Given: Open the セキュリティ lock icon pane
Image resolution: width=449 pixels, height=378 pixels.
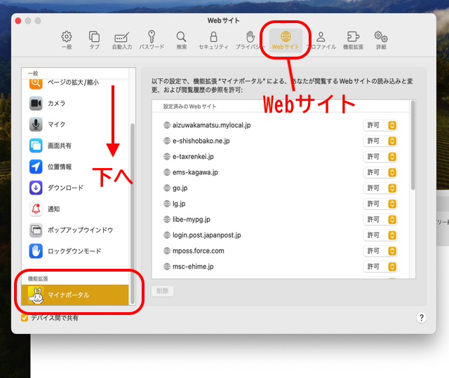Looking at the screenshot, I should click(213, 40).
